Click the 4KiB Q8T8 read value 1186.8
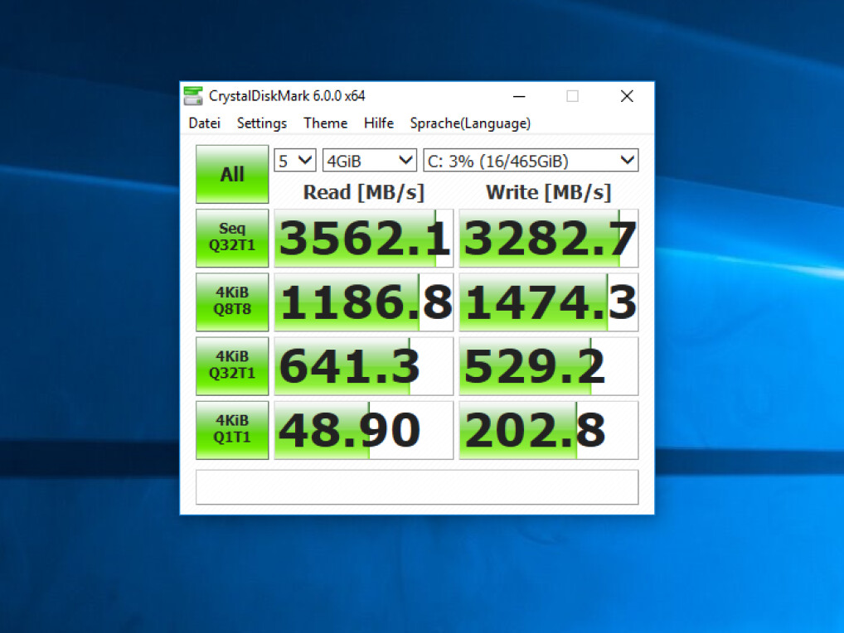 pos(364,302)
